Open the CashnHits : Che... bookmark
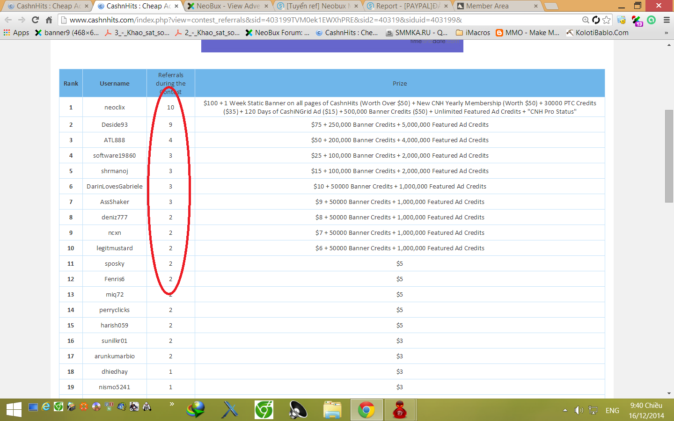The image size is (674, 421). click(x=347, y=33)
